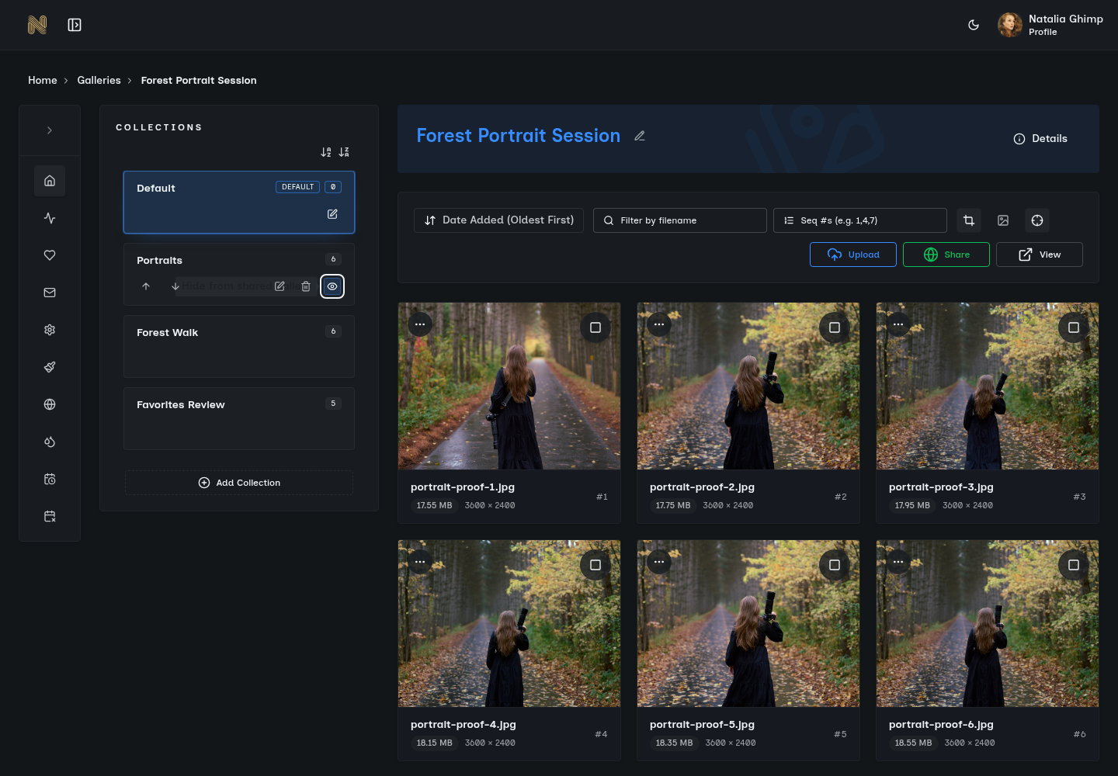Image resolution: width=1118 pixels, height=776 pixels.
Task: Click the Upload button
Action: [853, 255]
